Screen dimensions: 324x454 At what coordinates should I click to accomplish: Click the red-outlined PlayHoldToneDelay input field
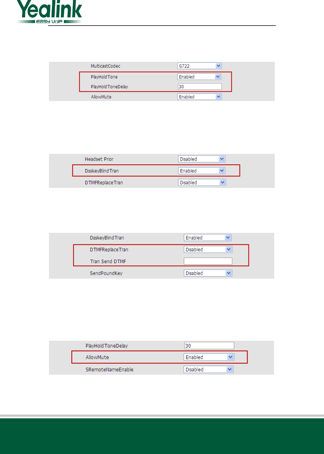coord(200,87)
